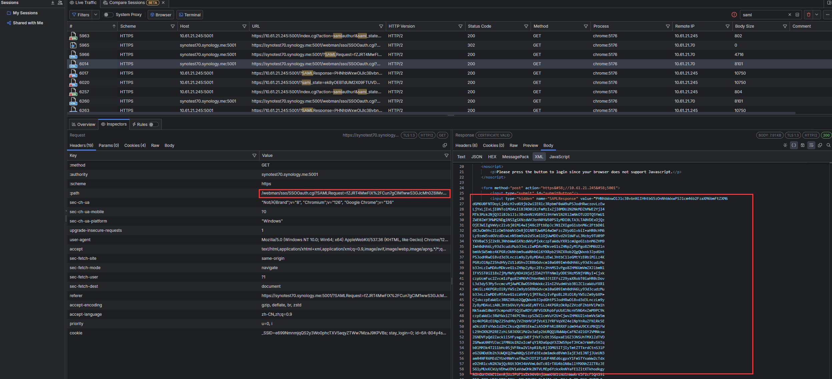This screenshot has height=379, width=832.
Task: Click the CERTIFICATE VALID badge
Action: (494, 135)
